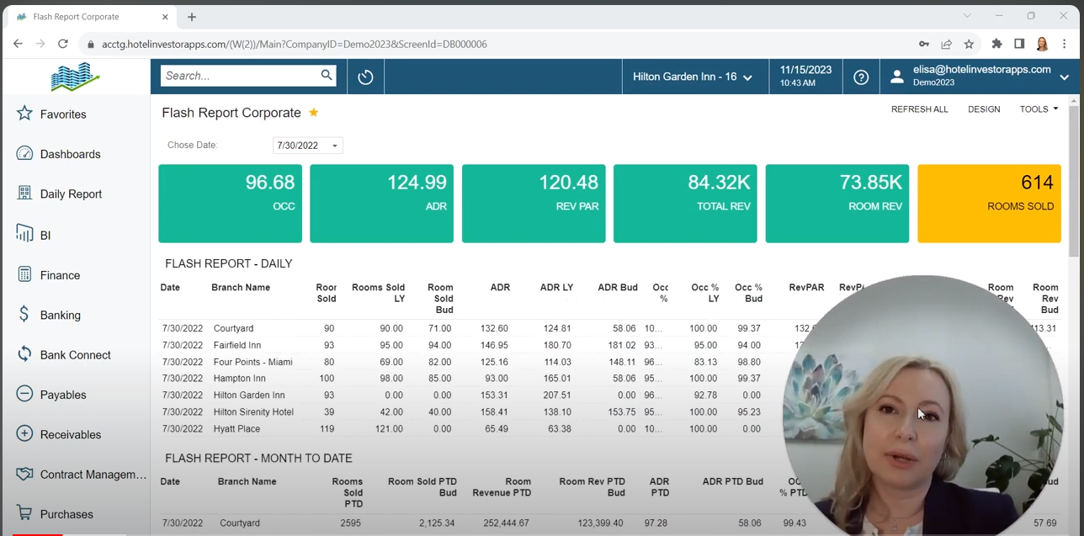Click the search magnifier icon
The height and width of the screenshot is (536, 1084).
[327, 76]
